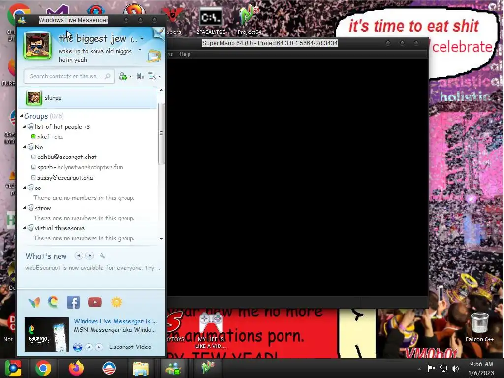Click the sun weather icon

click(116, 302)
